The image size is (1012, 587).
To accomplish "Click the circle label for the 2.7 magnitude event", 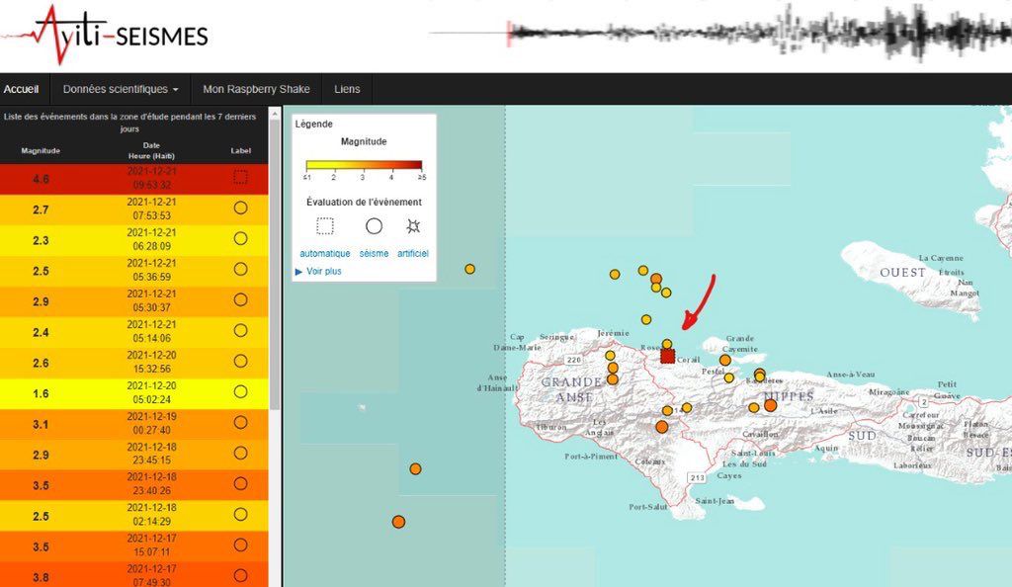I will click(x=241, y=208).
